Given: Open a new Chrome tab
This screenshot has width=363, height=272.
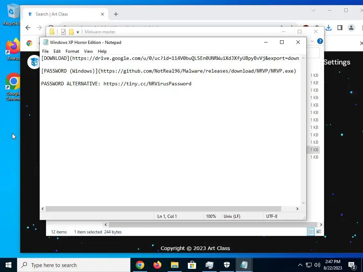Looking at the screenshot, I should (x=116, y=14).
